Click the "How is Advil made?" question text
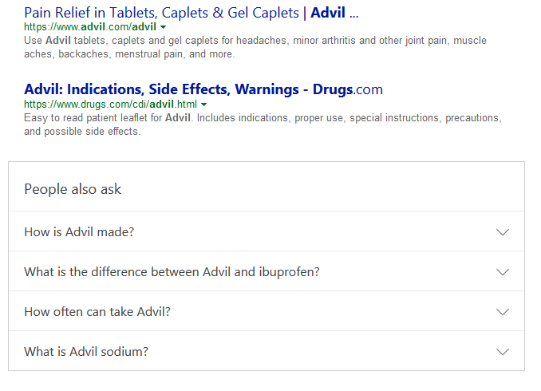The image size is (541, 391). pyautogui.click(x=79, y=232)
